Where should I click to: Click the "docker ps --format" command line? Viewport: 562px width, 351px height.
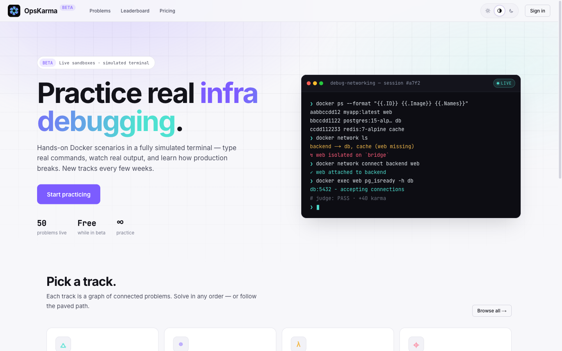pyautogui.click(x=389, y=104)
